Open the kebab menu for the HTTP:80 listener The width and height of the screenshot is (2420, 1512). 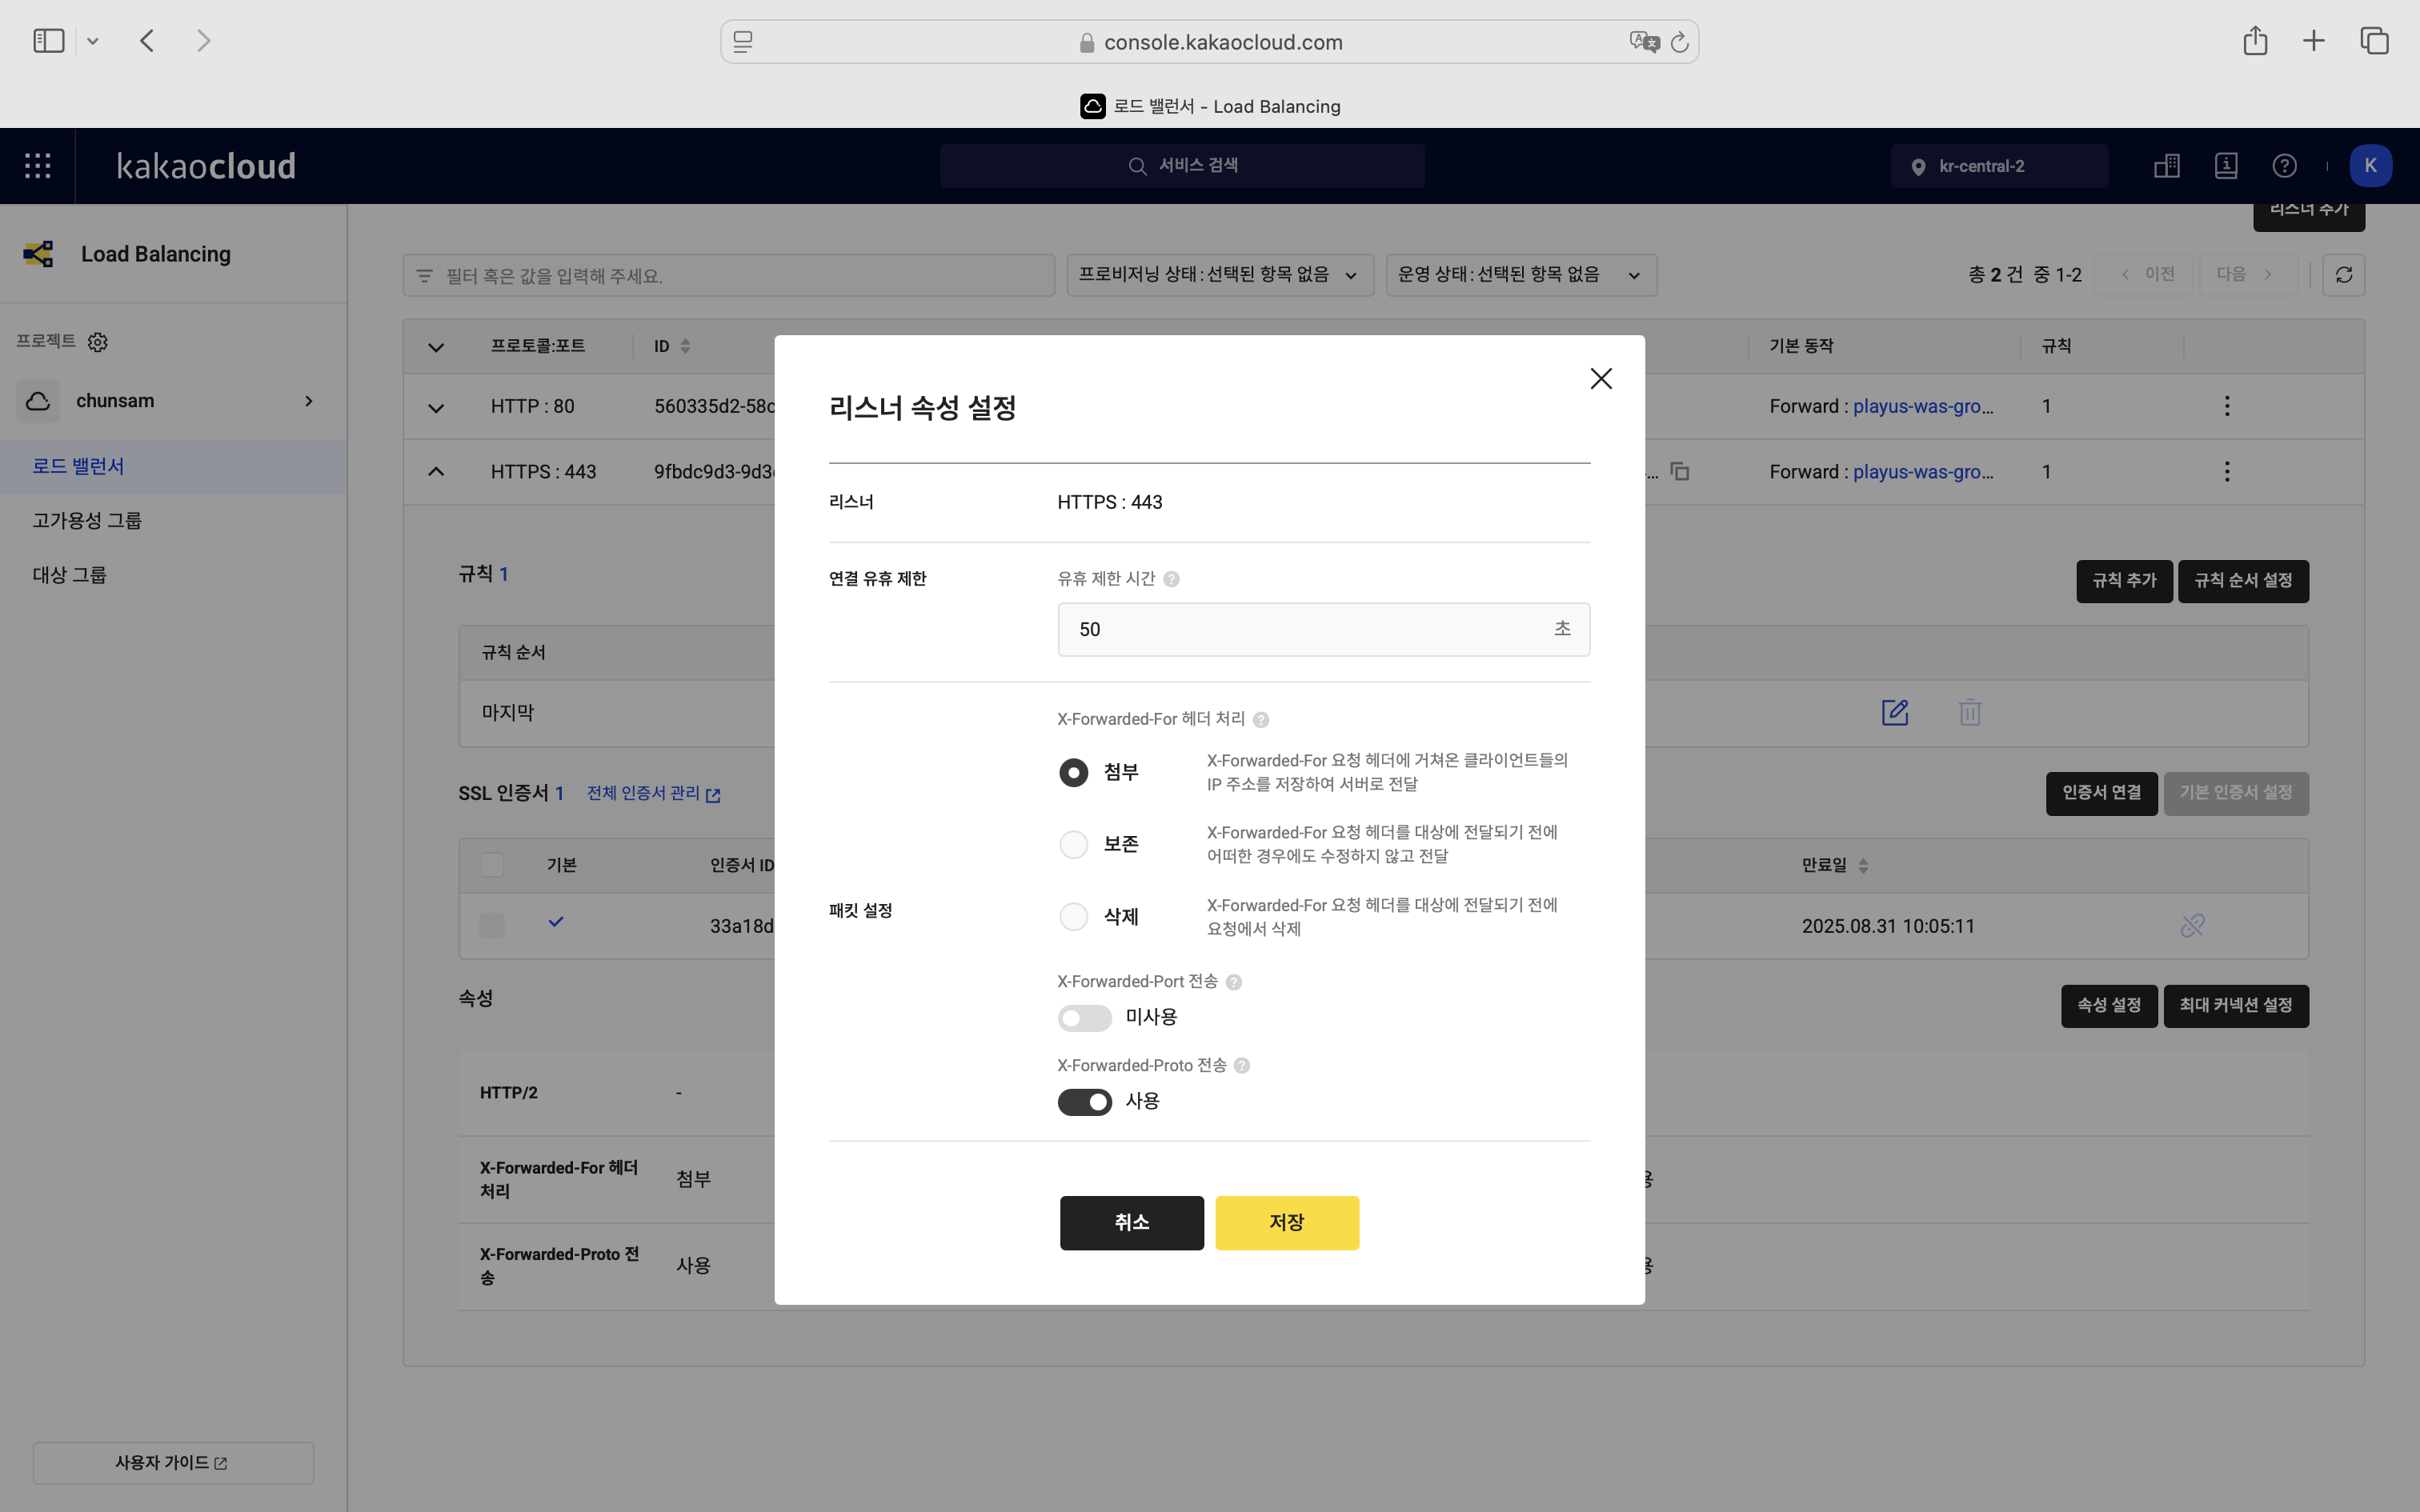[x=2227, y=406]
